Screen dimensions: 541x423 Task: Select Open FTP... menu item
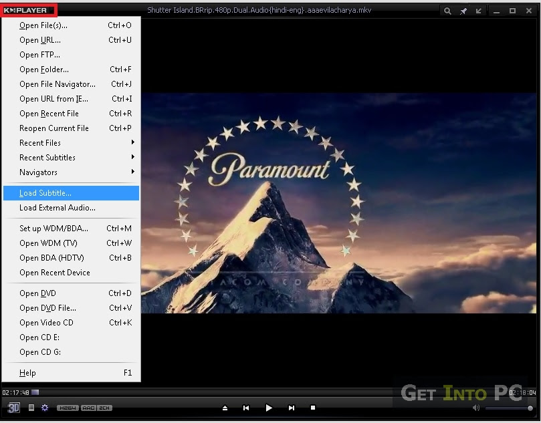pos(71,55)
